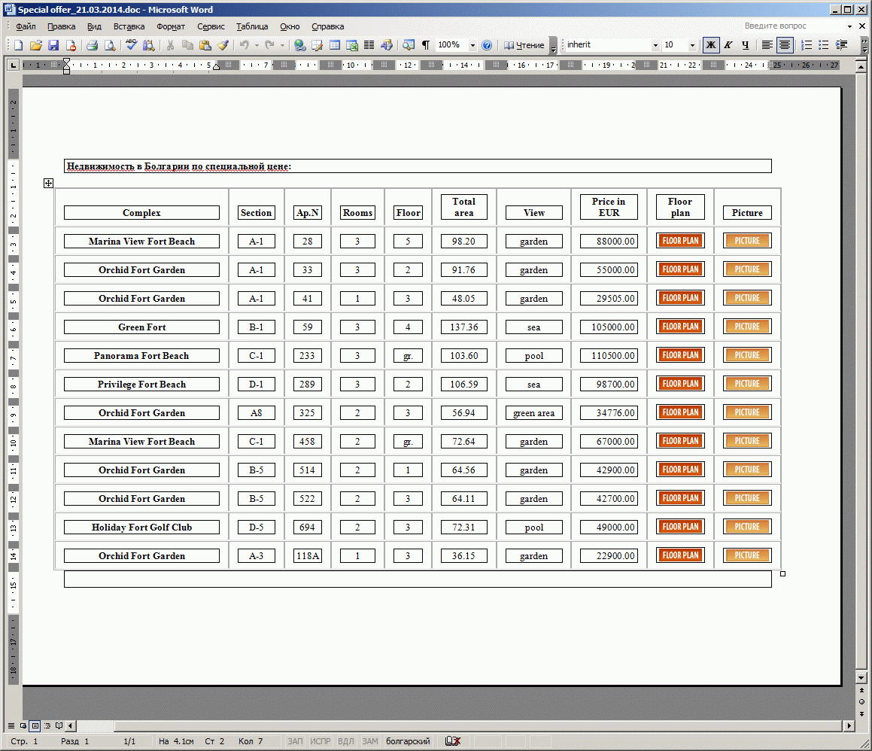Click PICTURE for Privilege Fort Beach
The height and width of the screenshot is (751, 872).
747,384
